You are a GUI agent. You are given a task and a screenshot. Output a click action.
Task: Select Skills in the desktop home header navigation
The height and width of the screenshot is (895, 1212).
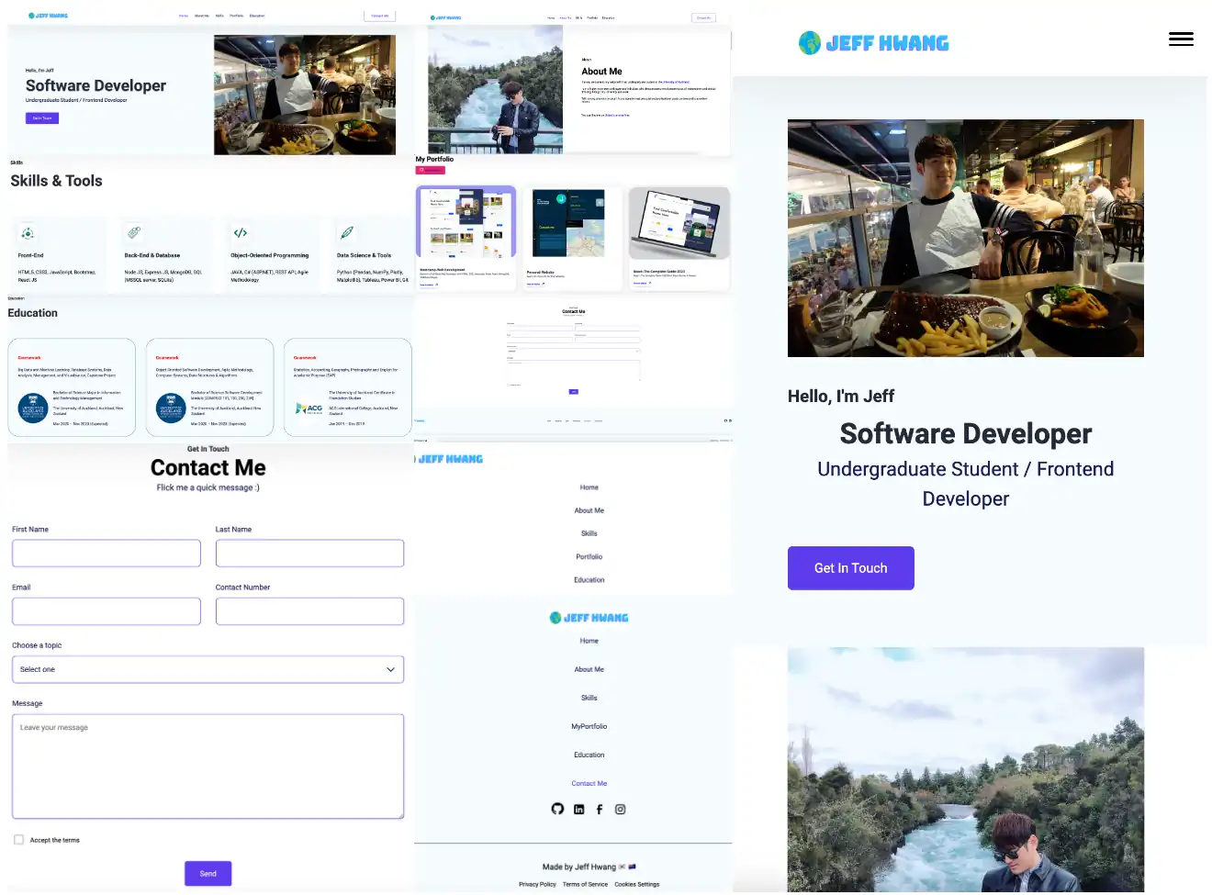(219, 16)
